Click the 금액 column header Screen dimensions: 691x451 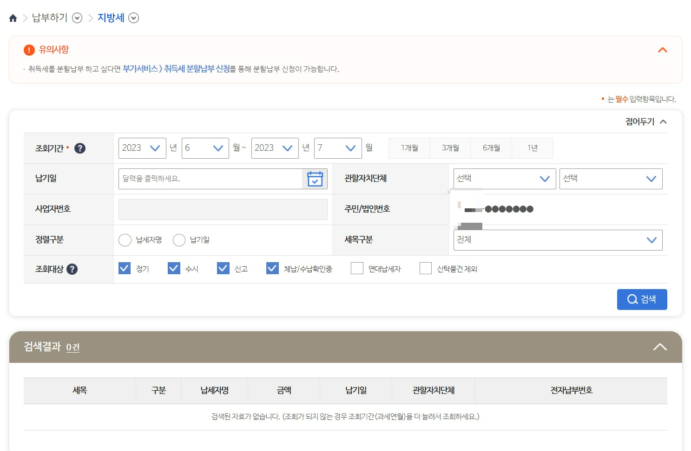pyautogui.click(x=284, y=391)
